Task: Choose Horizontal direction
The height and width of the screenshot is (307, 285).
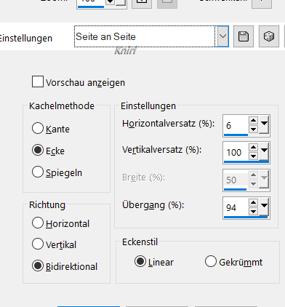Action: (x=38, y=223)
